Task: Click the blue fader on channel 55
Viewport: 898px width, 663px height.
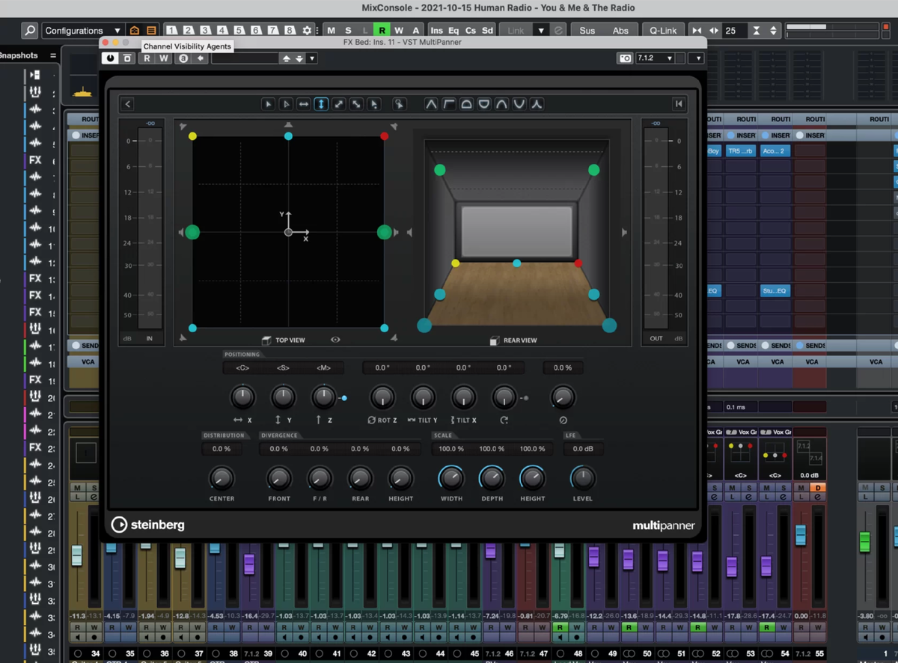Action: (801, 534)
